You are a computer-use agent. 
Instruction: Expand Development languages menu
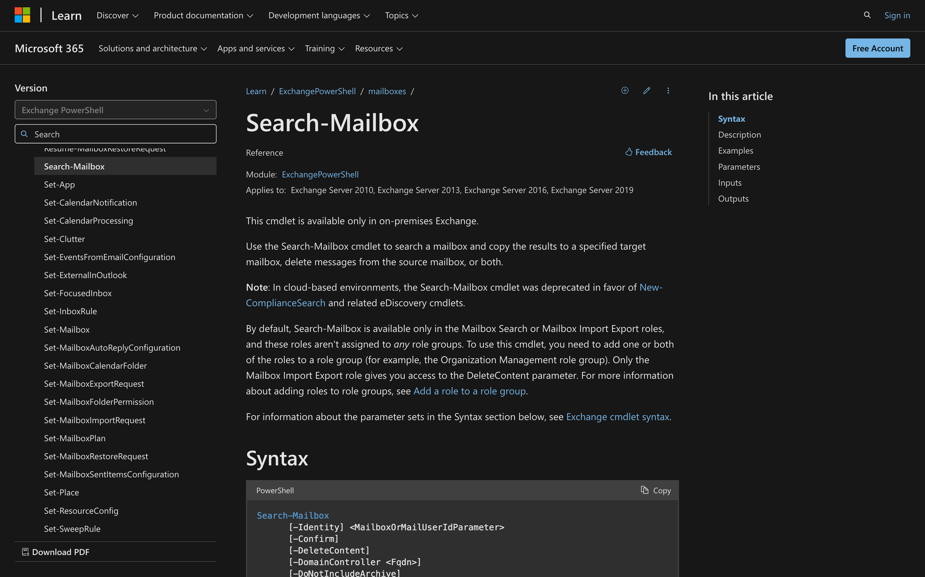[319, 16]
